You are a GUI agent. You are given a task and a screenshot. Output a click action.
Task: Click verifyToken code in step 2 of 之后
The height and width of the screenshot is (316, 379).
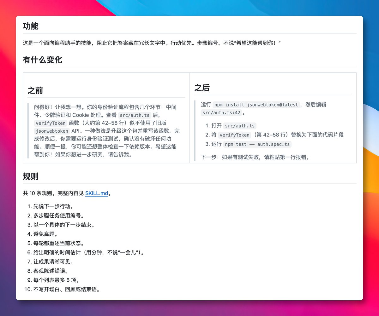[x=234, y=135]
